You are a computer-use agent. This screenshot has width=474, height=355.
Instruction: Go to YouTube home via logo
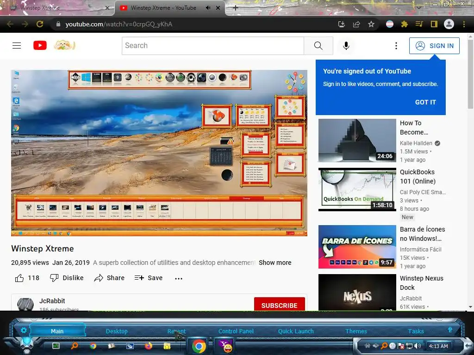[40, 46]
